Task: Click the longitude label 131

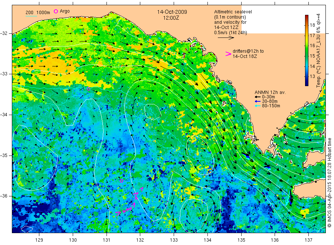Action: [106, 240]
